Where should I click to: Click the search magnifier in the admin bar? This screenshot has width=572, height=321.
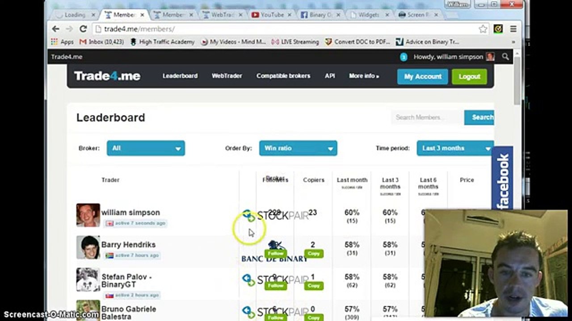coord(505,57)
